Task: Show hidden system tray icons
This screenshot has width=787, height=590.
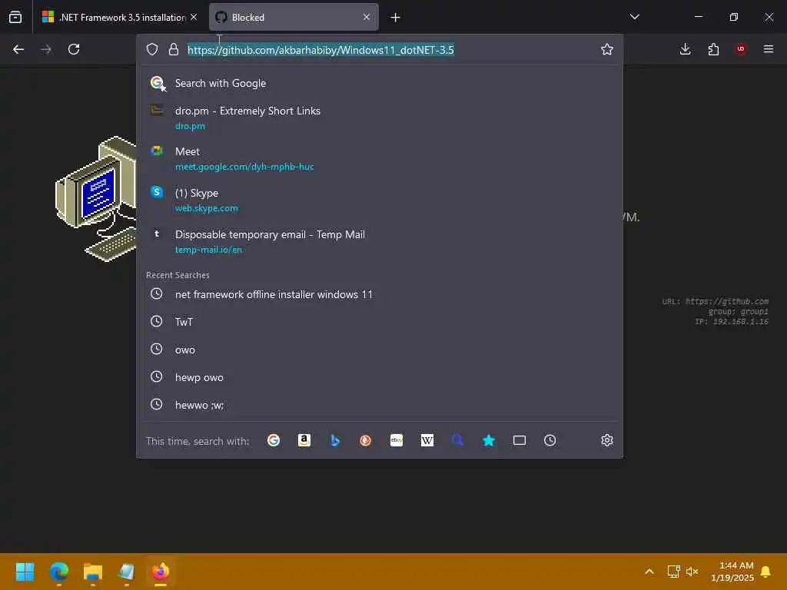Action: pos(649,572)
